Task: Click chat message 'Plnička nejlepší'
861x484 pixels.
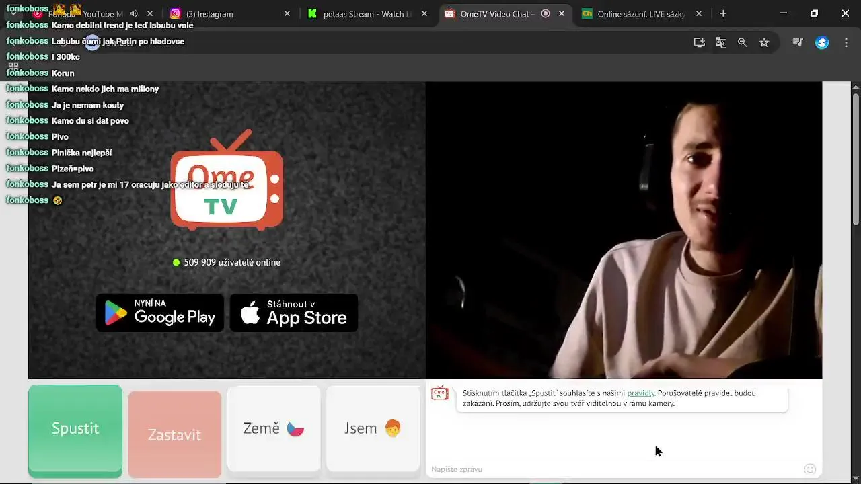Action: (81, 153)
